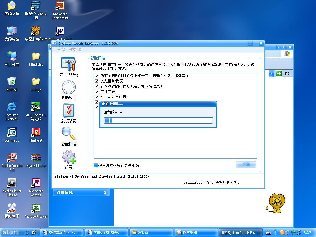Launch Microsoft Excel desktop shortcut
The image size is (316, 237).
tap(36, 211)
